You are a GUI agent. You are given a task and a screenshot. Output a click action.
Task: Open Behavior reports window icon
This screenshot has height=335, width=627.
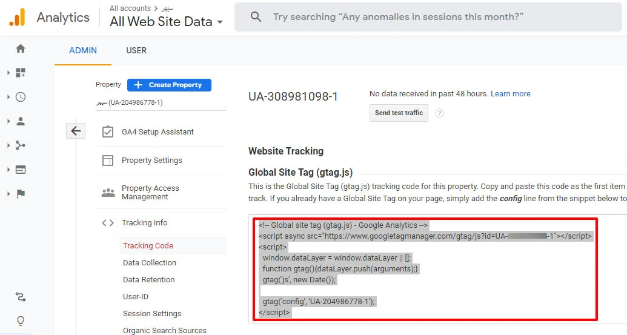coord(21,170)
